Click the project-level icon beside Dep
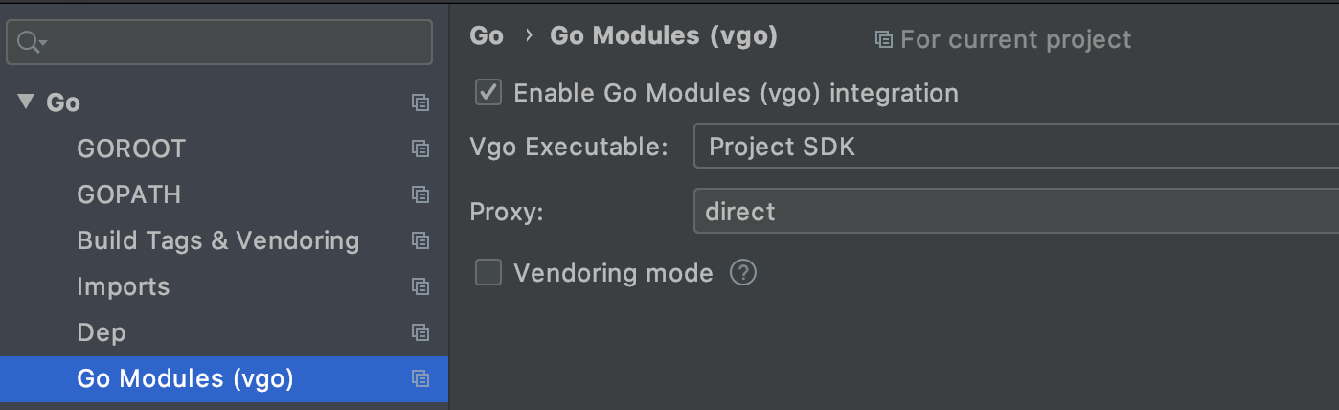The image size is (1339, 410). [420, 332]
